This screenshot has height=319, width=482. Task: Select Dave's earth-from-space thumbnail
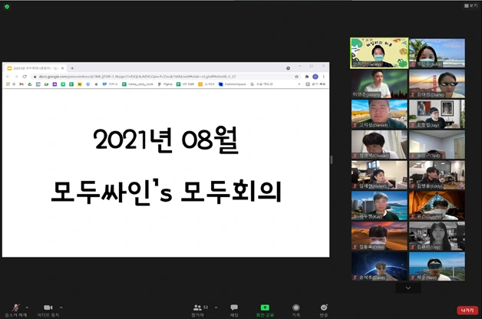click(x=379, y=266)
